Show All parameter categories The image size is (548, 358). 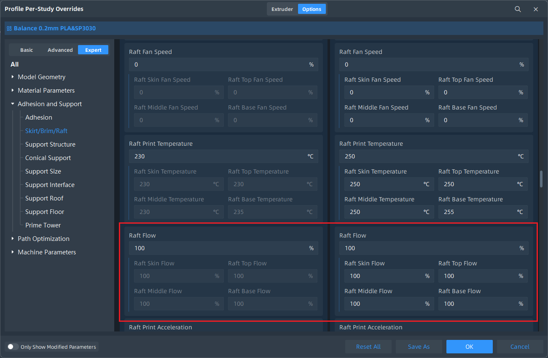pos(15,64)
